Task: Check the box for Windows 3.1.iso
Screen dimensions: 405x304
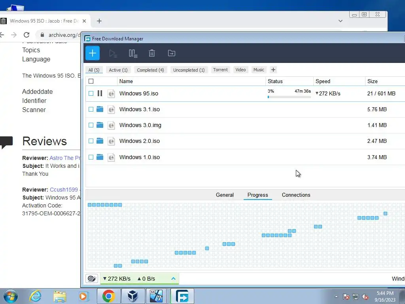Action: click(x=91, y=109)
